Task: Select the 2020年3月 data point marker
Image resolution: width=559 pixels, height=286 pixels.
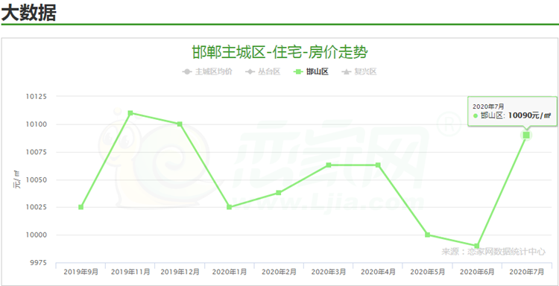Action: (329, 165)
